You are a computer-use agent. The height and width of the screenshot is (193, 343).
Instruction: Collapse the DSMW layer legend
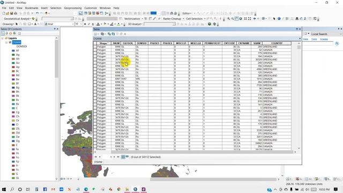tap(6, 42)
